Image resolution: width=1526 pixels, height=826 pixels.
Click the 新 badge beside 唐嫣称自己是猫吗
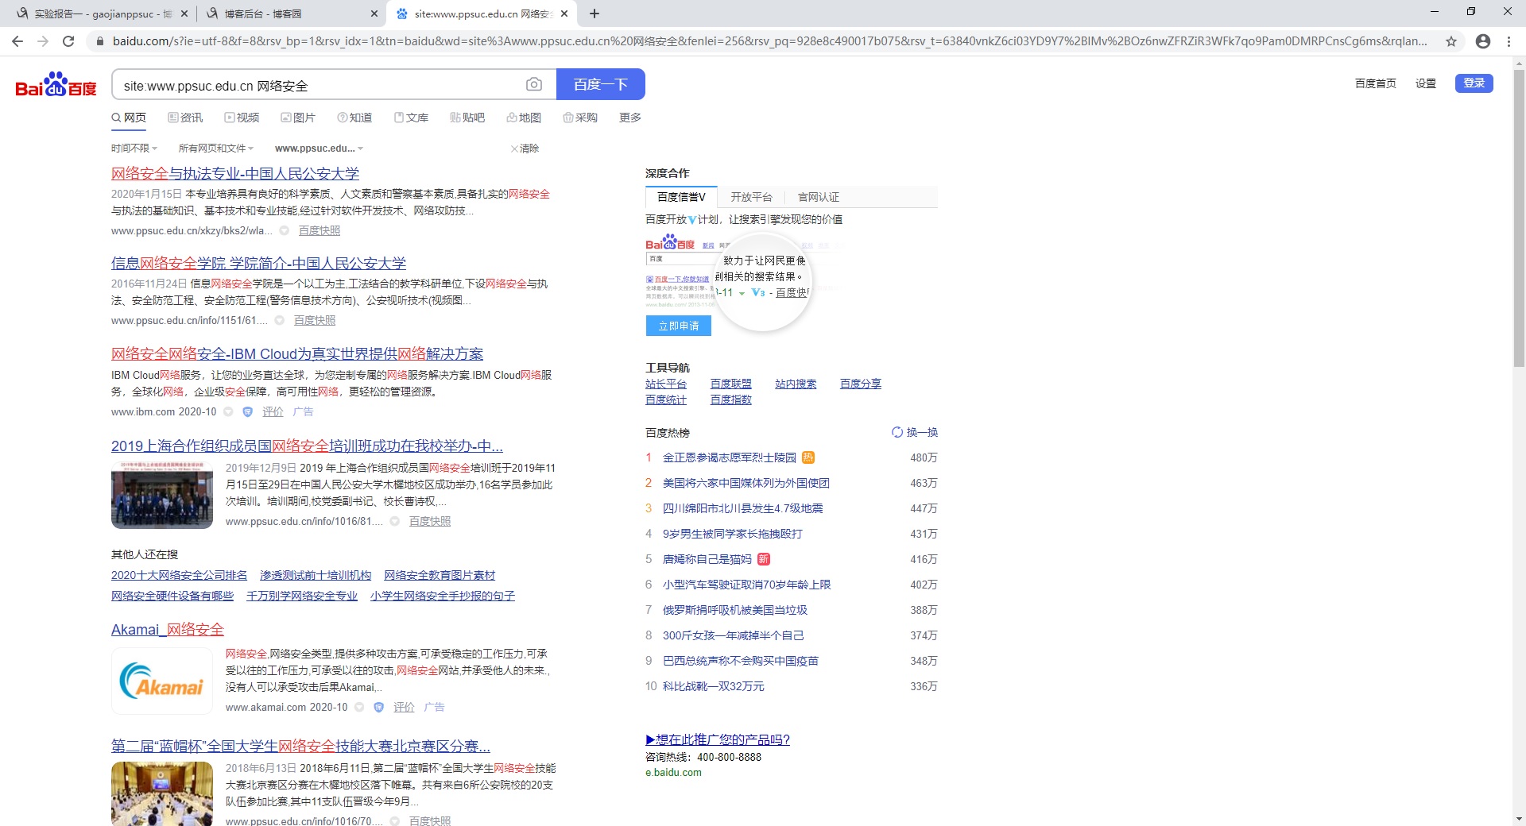click(764, 559)
